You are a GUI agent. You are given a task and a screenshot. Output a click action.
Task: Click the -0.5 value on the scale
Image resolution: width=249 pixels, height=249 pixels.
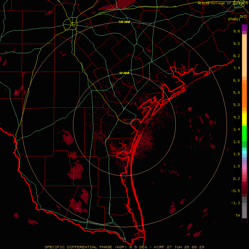coord(235,191)
